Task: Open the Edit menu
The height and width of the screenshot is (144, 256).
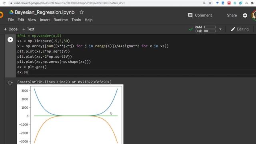Action: pos(21,20)
